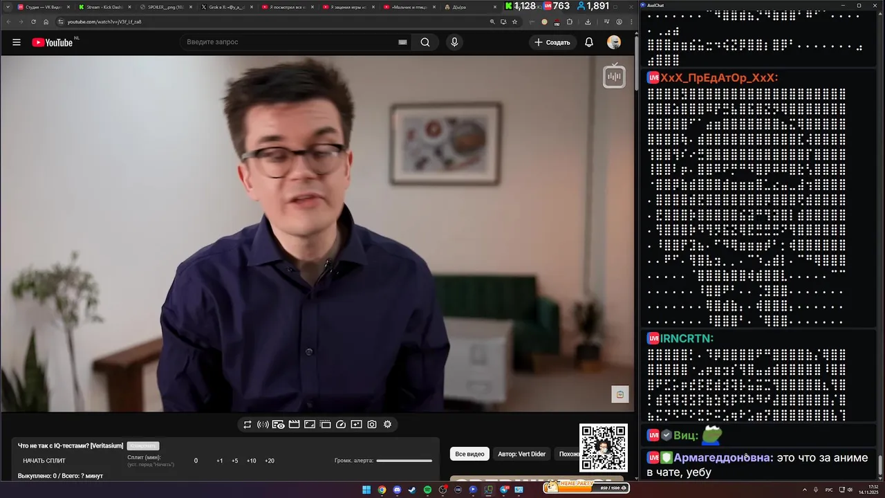Click the Армагеддоновна username in chat

coord(723,458)
